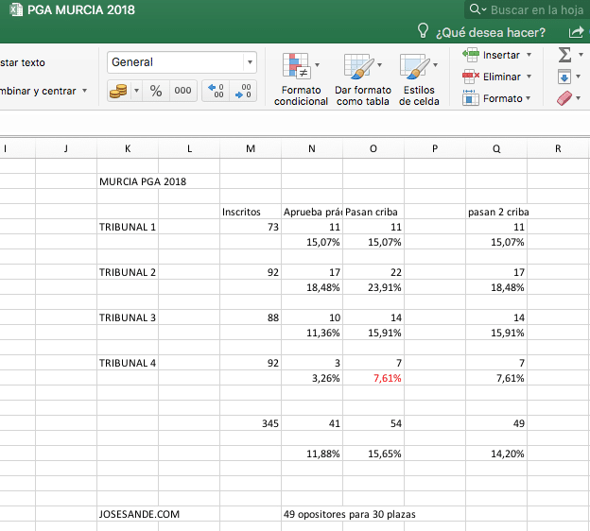This screenshot has height=531, width=590.
Task: Select column N header
Action: (312, 148)
